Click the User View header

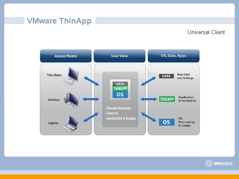119,56
